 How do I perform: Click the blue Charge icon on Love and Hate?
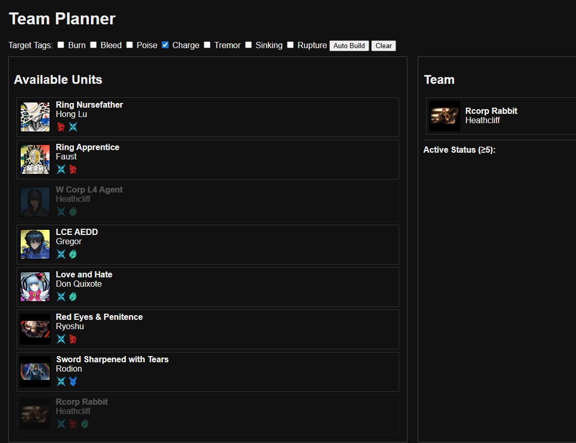pyautogui.click(x=61, y=297)
